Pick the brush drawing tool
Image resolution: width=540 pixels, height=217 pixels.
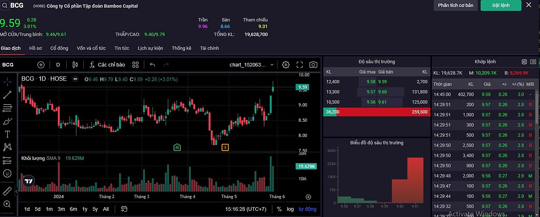click(7, 121)
